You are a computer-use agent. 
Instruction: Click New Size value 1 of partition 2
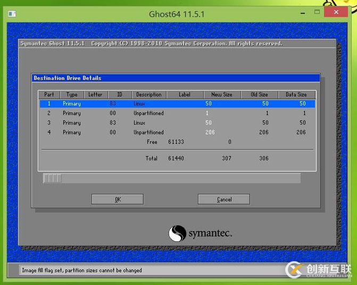tap(207, 113)
